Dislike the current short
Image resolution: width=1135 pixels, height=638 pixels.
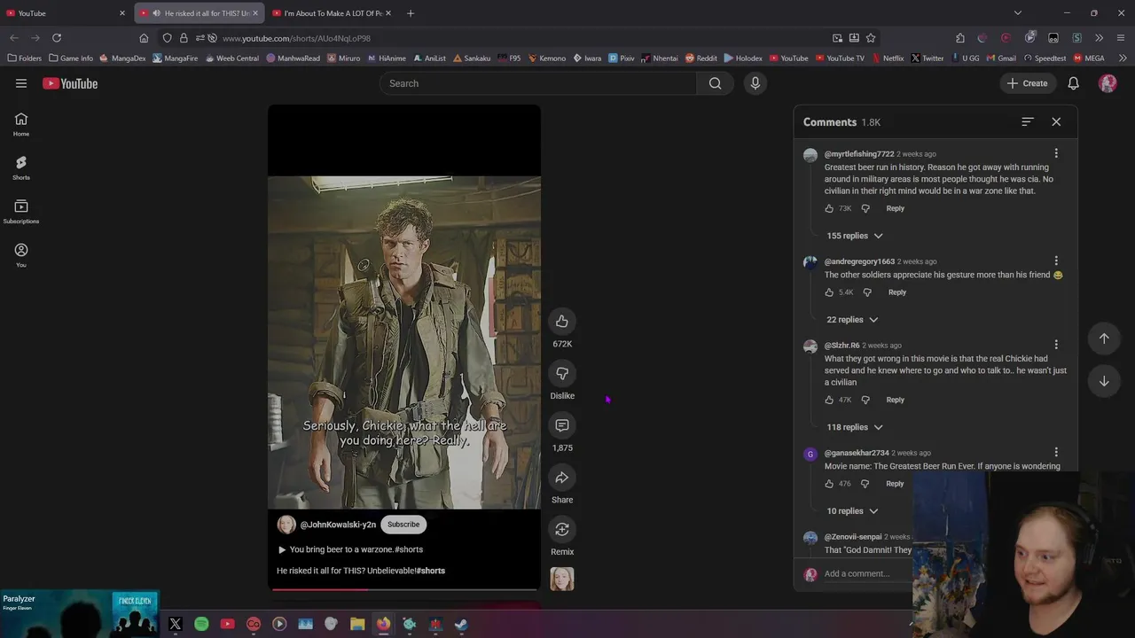(562, 373)
